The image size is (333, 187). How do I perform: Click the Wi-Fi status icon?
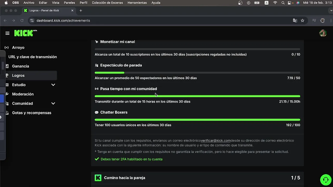tap(275, 3)
